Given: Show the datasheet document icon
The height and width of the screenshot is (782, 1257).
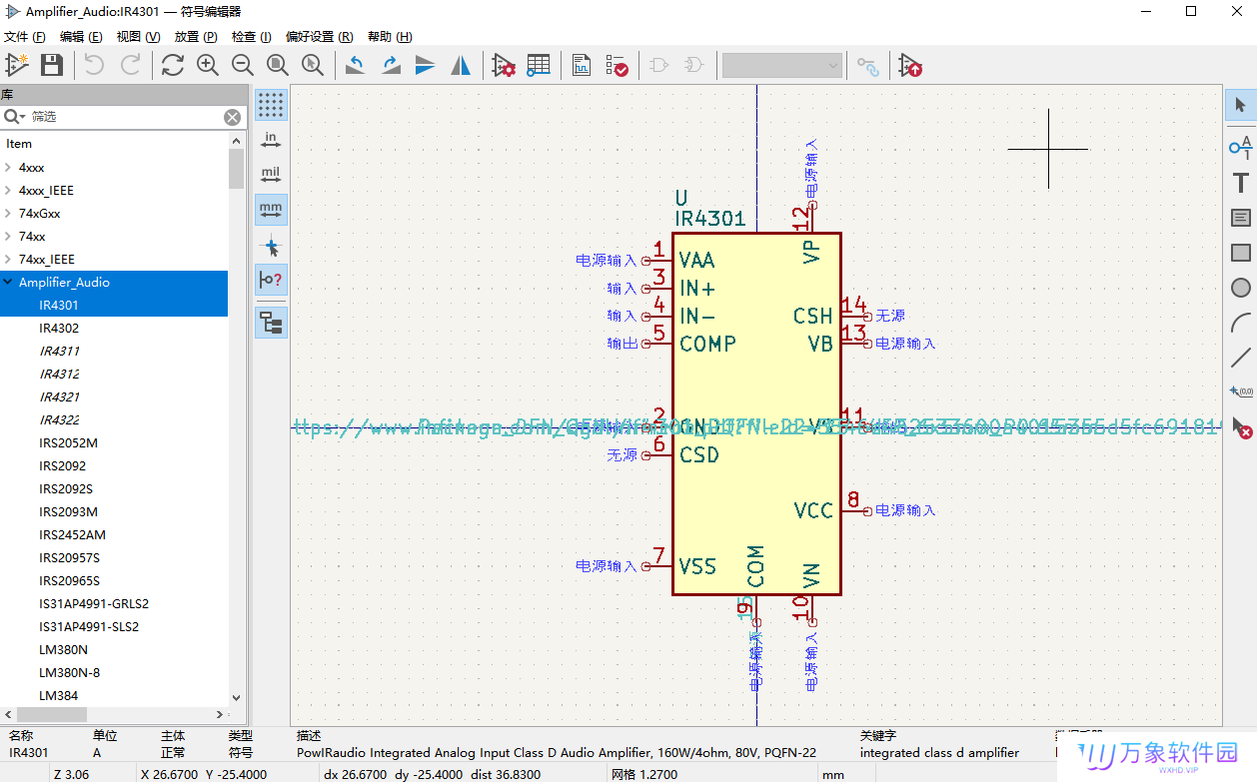Looking at the screenshot, I should [x=582, y=66].
